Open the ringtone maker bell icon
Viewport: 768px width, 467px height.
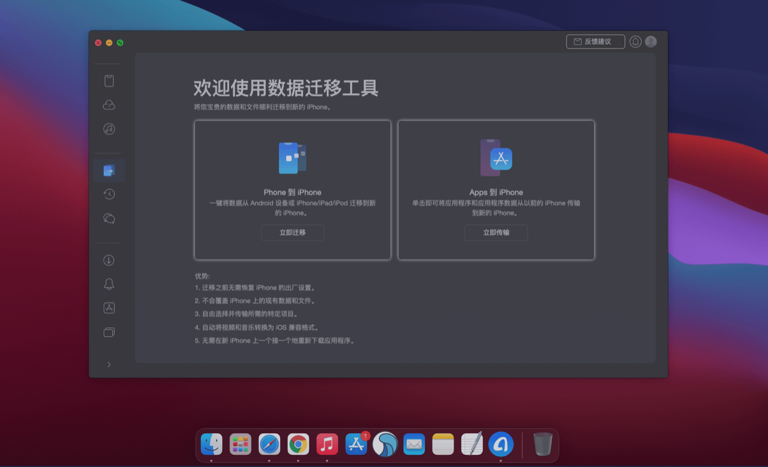(109, 284)
